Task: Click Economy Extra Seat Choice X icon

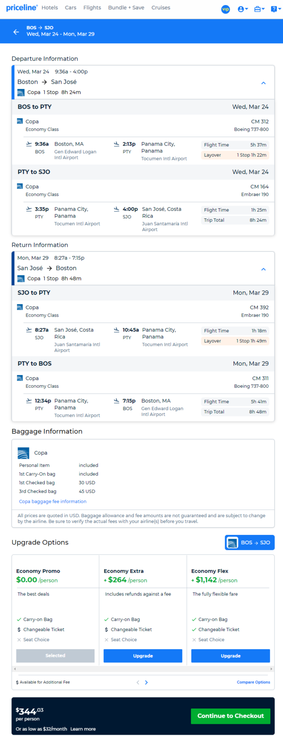Action: click(x=106, y=640)
